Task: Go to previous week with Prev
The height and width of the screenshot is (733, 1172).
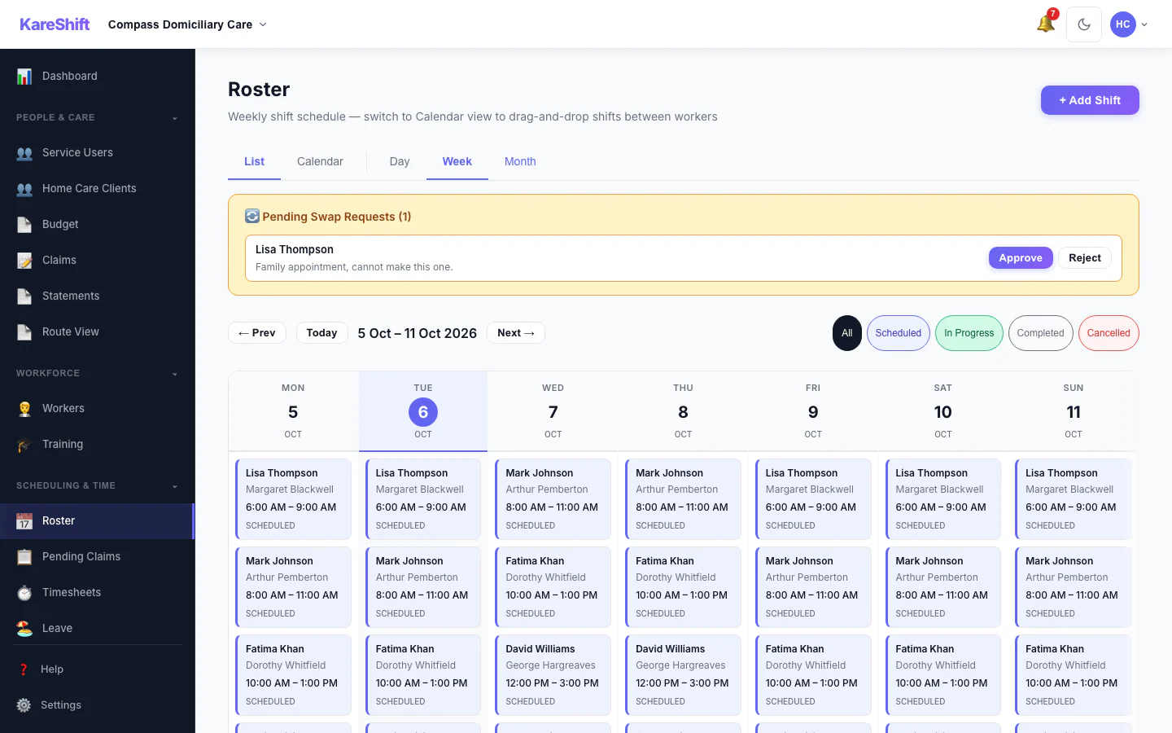Action: [x=257, y=333]
